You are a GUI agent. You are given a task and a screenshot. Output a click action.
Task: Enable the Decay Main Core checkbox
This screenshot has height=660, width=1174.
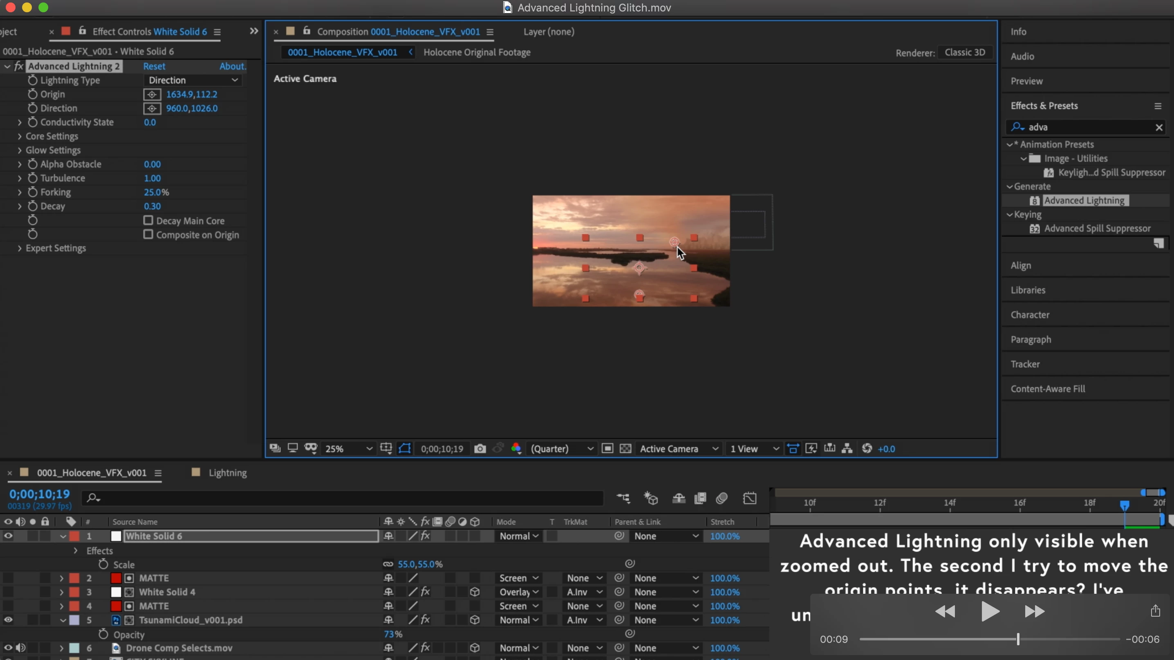point(148,220)
